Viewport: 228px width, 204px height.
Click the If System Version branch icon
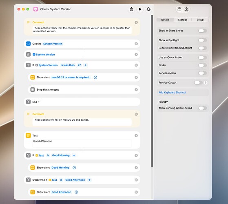(29, 65)
